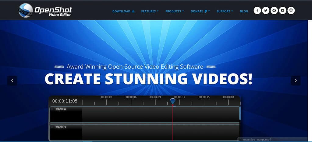The width and height of the screenshot is (312, 142).
Task: Open the BLOG page
Action: 244,11
